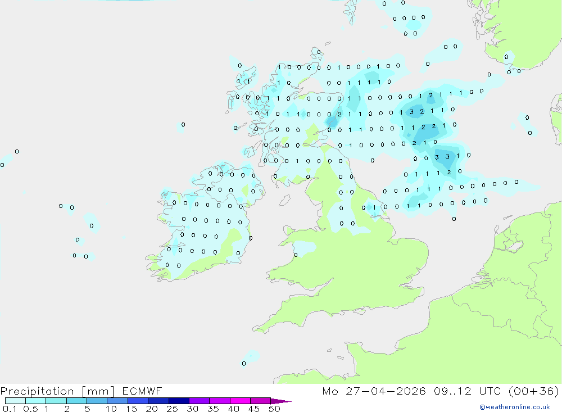Click the "35" legend scale label
Viewport: 562px width, 412px height.
[213, 409]
